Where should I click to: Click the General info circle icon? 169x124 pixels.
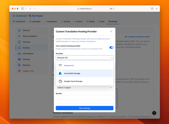[x=19, y=30]
